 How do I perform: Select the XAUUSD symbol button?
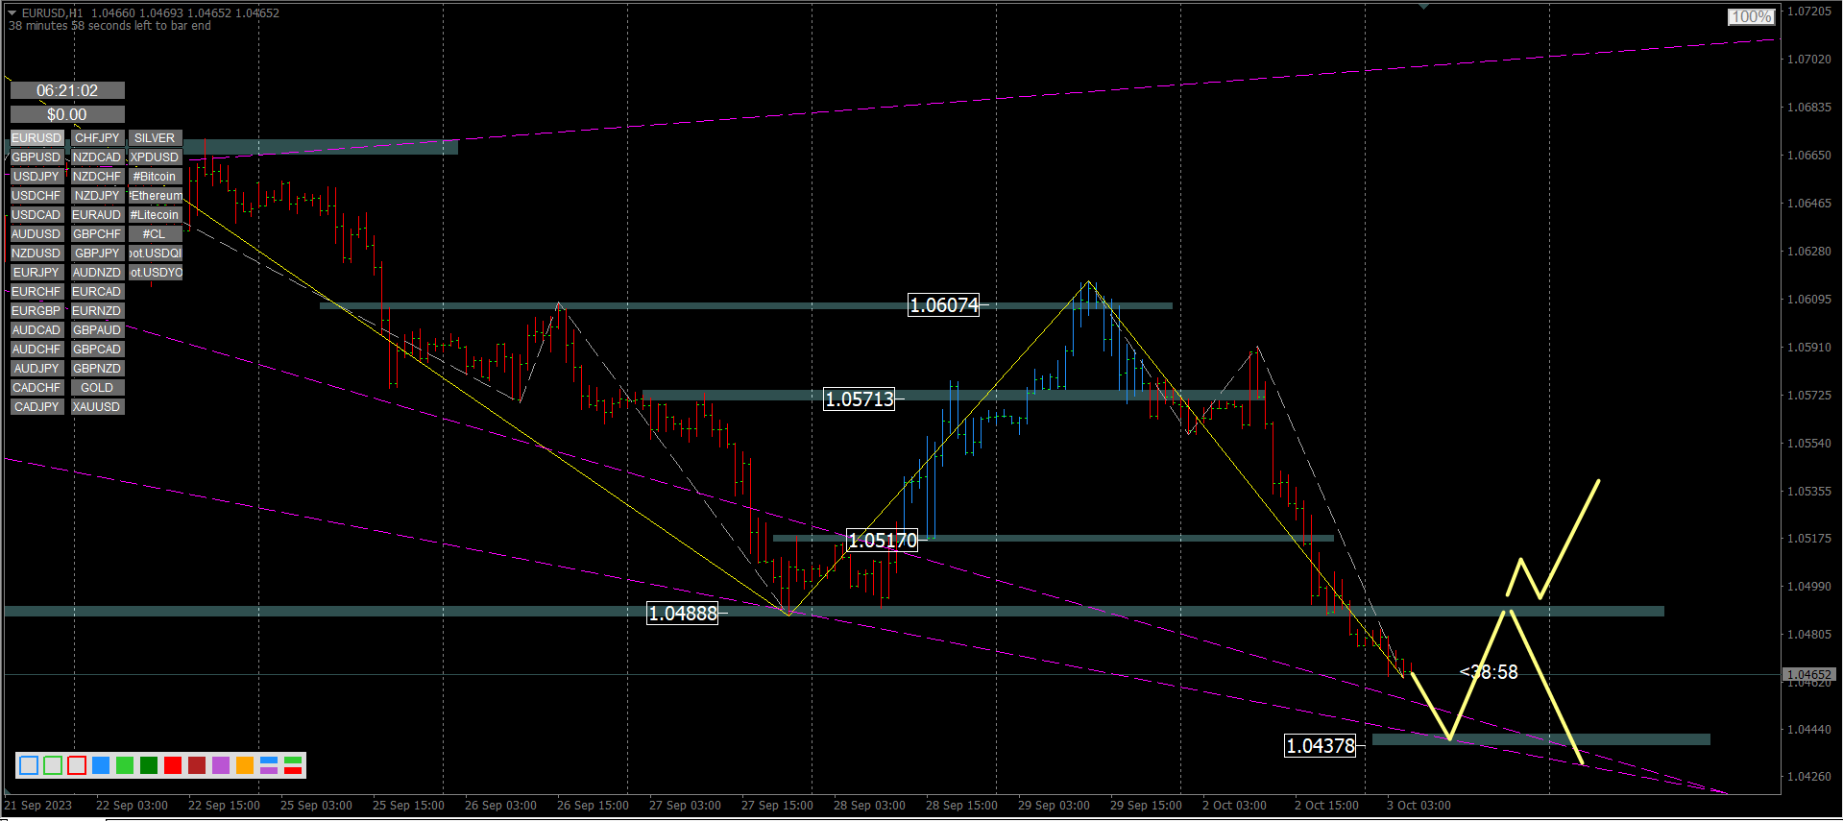pos(97,407)
